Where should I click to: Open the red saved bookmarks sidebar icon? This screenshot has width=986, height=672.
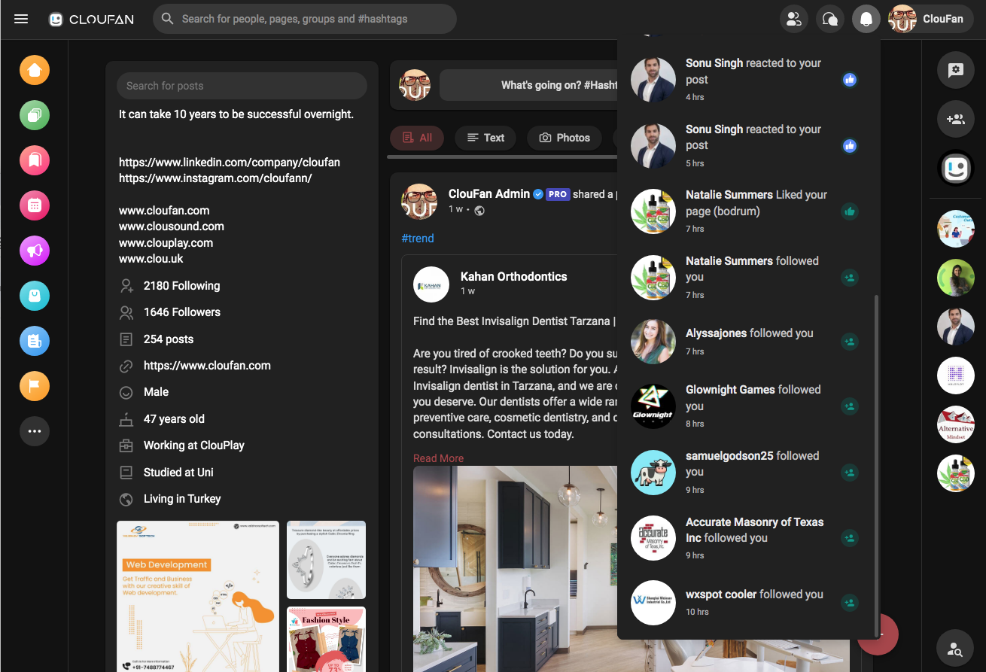tap(35, 160)
